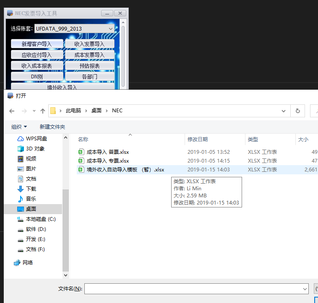Go up one folder level

[x=43, y=111]
